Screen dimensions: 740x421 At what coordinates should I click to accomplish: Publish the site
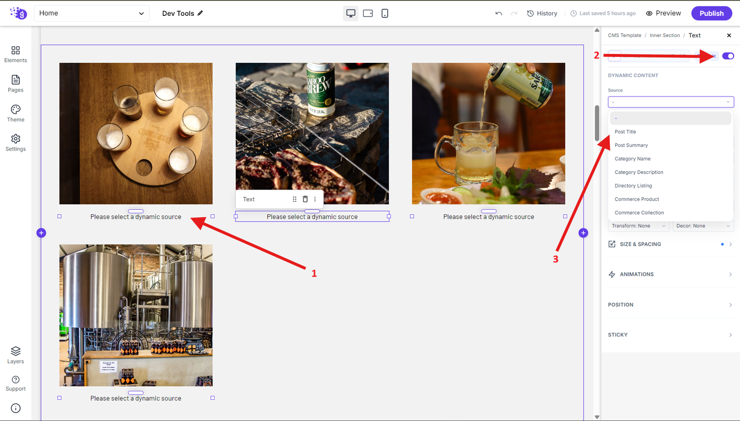point(711,13)
